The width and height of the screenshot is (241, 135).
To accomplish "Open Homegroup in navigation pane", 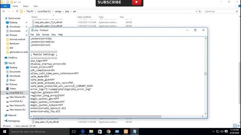I will pyautogui.click(x=14, y=121).
